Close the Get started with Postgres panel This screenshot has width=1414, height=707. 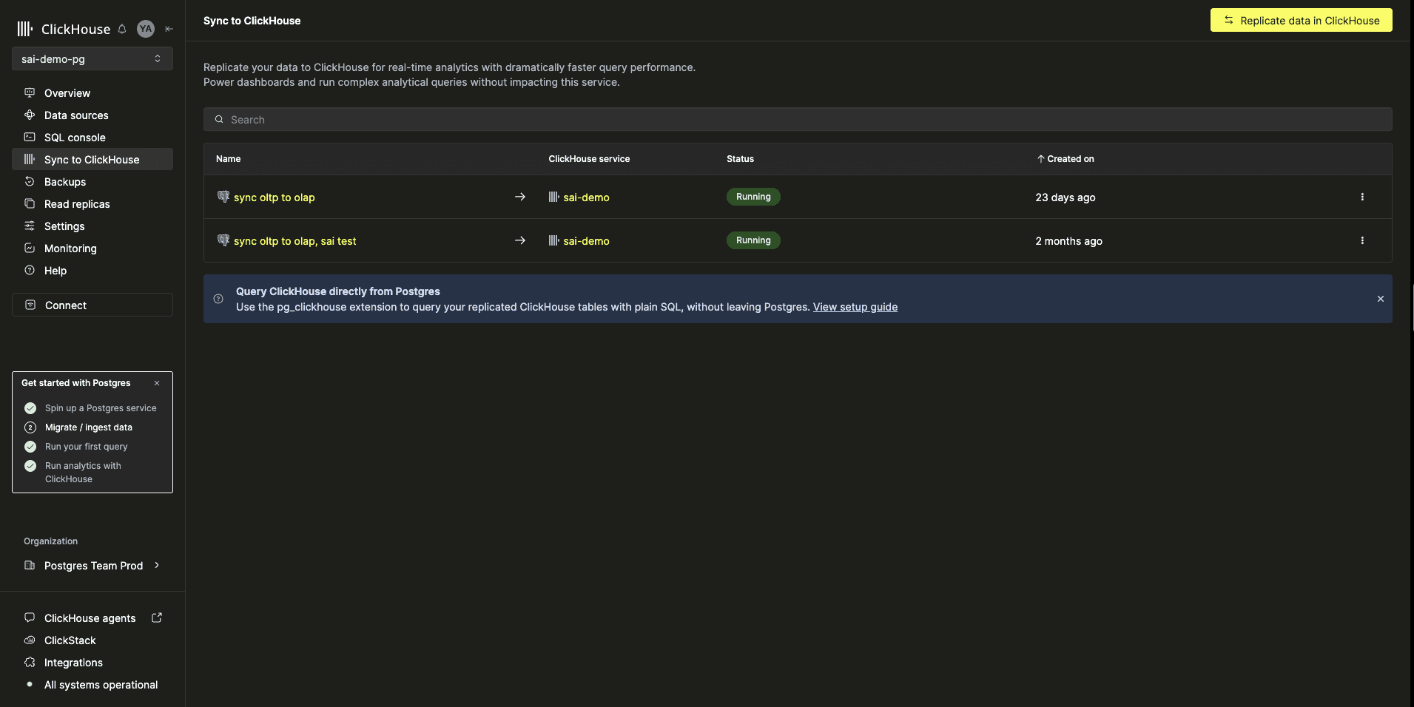157,383
